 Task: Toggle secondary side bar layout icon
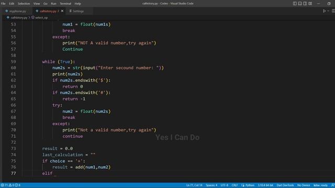click(x=305, y=4)
